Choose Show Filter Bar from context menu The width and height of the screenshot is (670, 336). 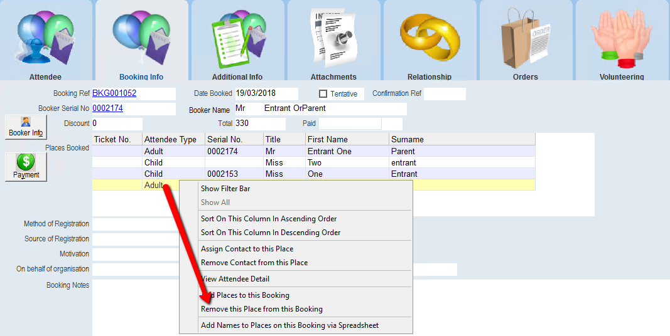pyautogui.click(x=225, y=189)
